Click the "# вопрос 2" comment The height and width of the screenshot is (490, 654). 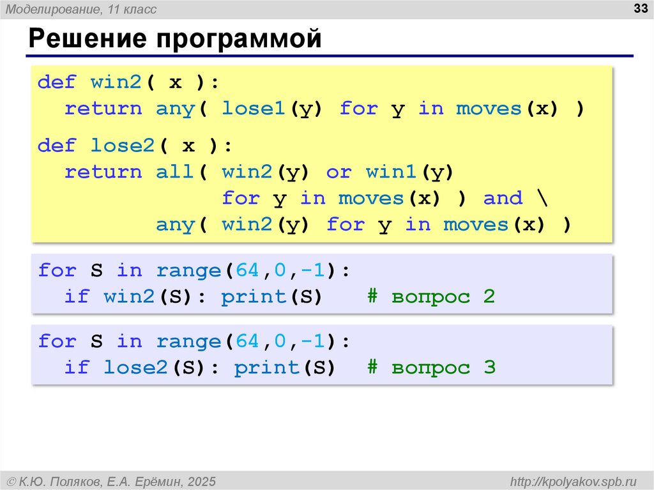[430, 297]
